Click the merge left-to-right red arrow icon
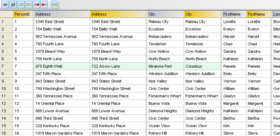Screen dimensions: 280x136 click(x=36, y=5)
